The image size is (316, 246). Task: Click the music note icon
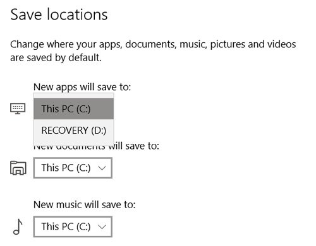coord(18,226)
